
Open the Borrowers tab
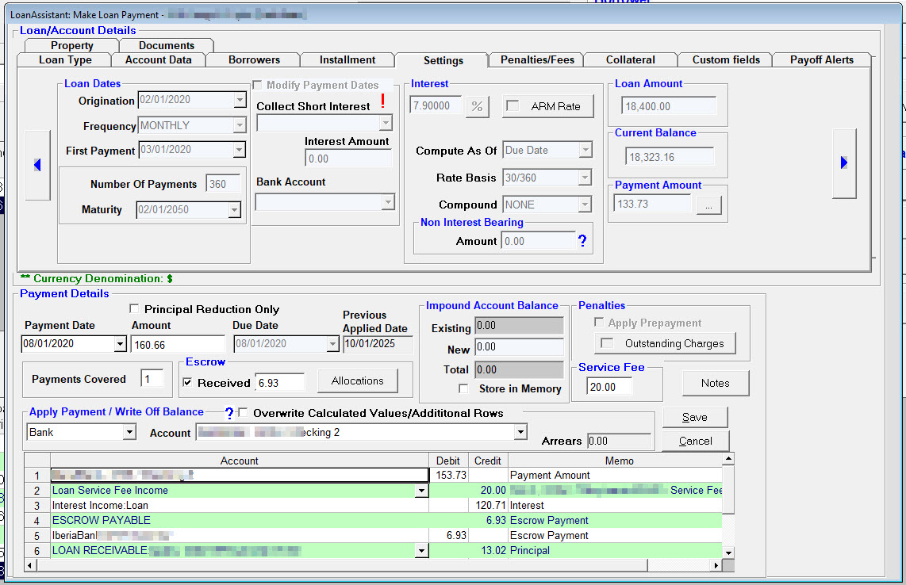tap(252, 59)
